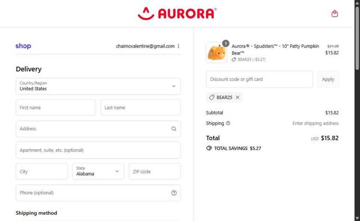The height and width of the screenshot is (221, 360).
Task: Click the Apartment, suite field
Action: (x=98, y=150)
